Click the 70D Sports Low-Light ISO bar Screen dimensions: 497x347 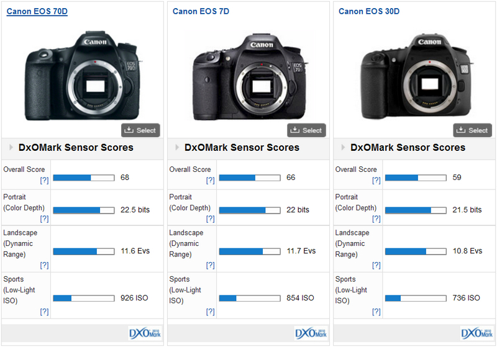coord(84,298)
